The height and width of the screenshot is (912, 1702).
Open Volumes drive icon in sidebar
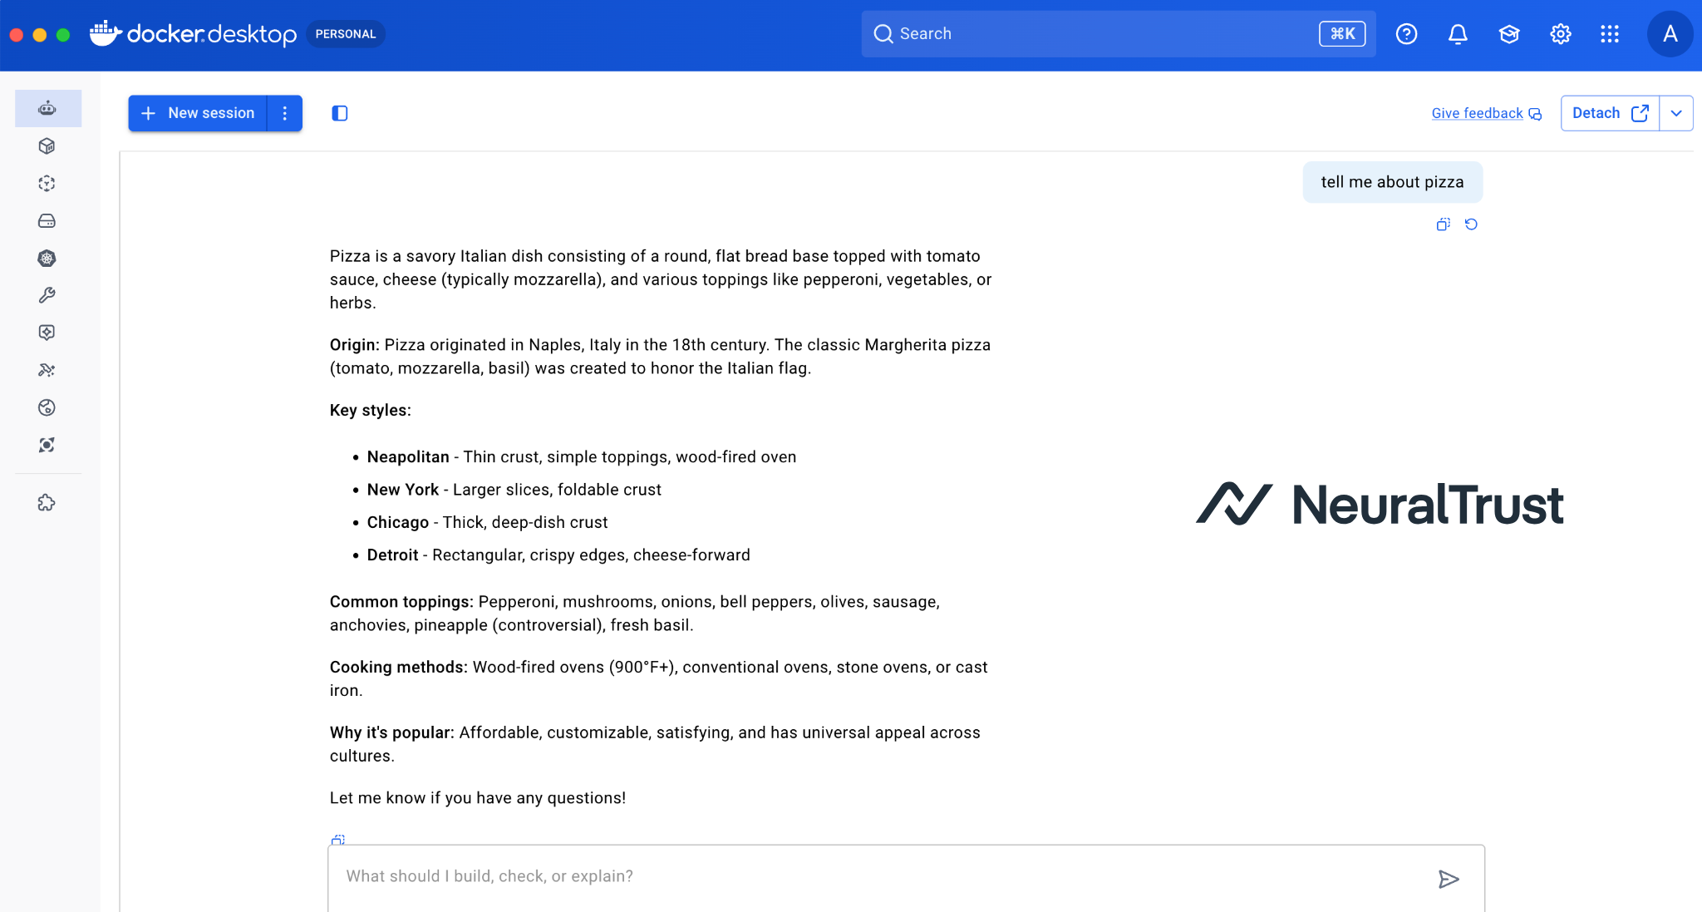point(47,221)
